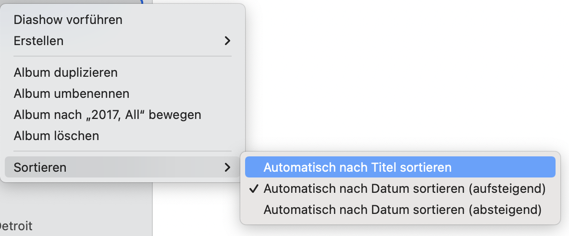The height and width of the screenshot is (236, 569).
Task: Click the blue-outlined sidebar item at top
Action: (72, 1)
